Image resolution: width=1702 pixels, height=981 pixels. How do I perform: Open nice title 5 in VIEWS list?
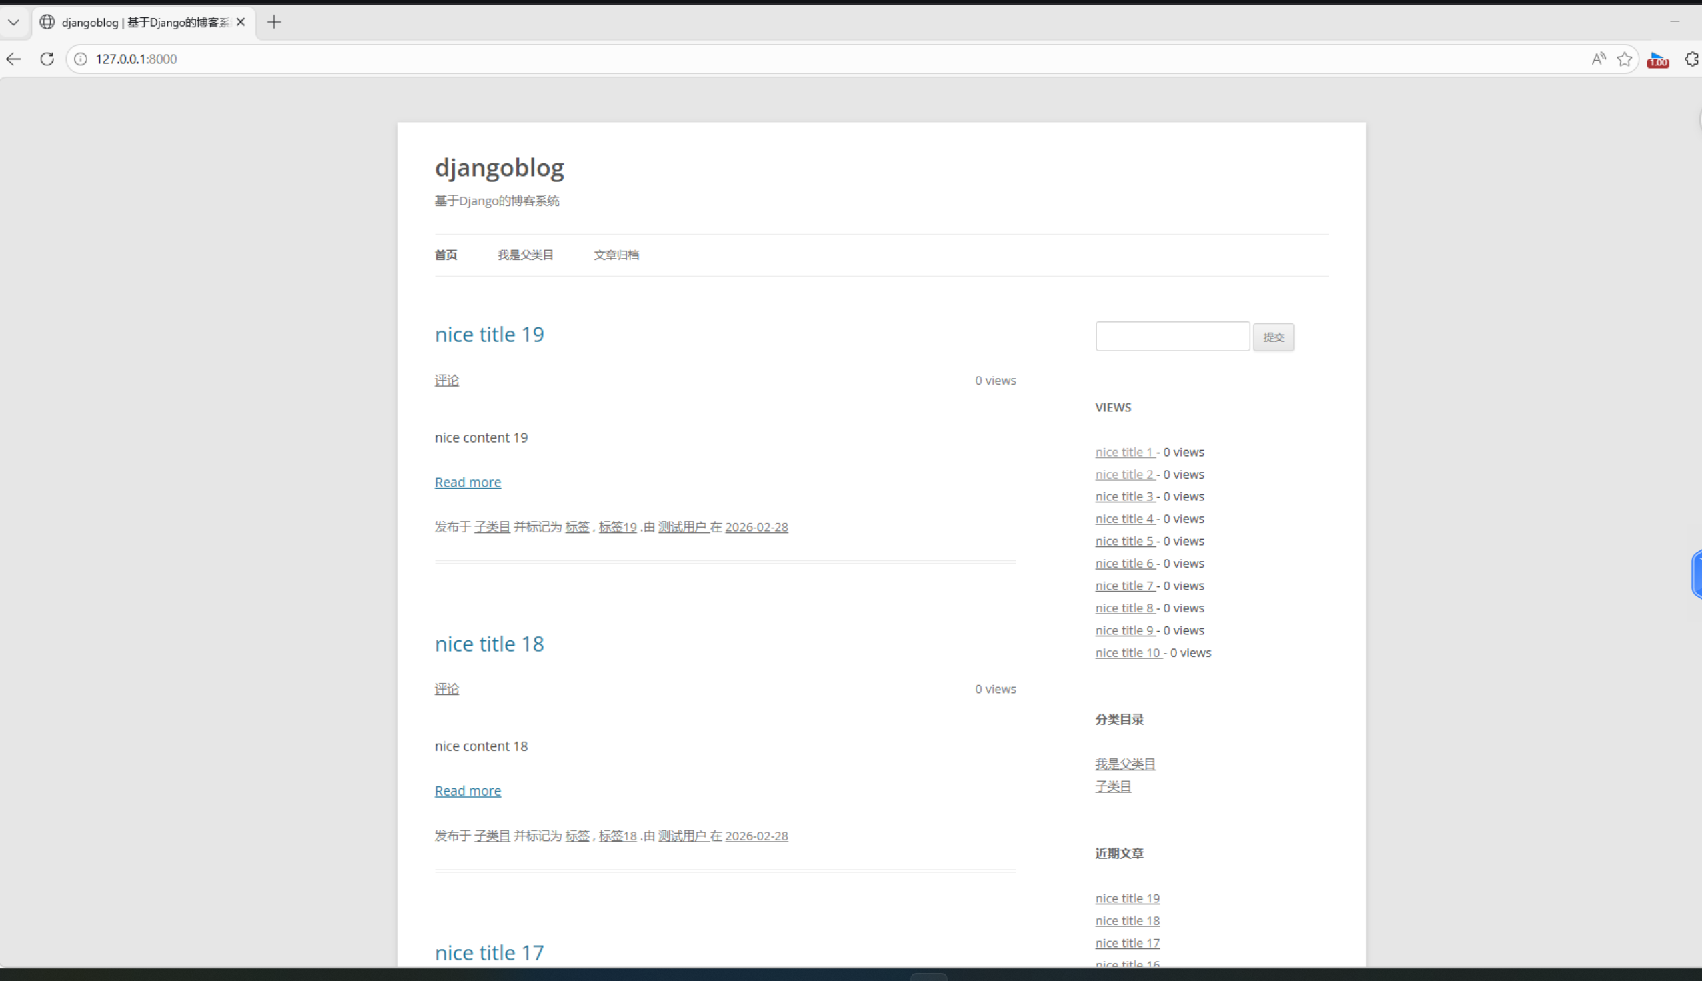click(x=1124, y=541)
